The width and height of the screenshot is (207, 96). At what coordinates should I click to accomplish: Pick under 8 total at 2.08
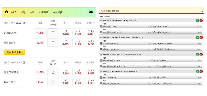pos(78,82)
